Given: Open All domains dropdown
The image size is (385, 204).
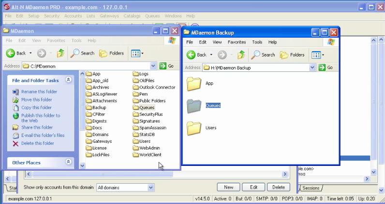Looking at the screenshot, I should pyautogui.click(x=150, y=188).
